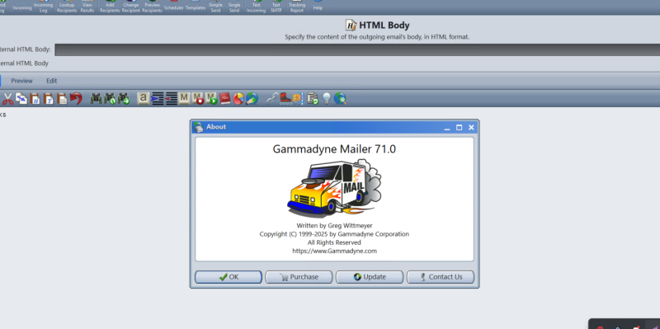Click the Cut scissors icon
Viewport: 660px width, 329px height.
point(7,99)
